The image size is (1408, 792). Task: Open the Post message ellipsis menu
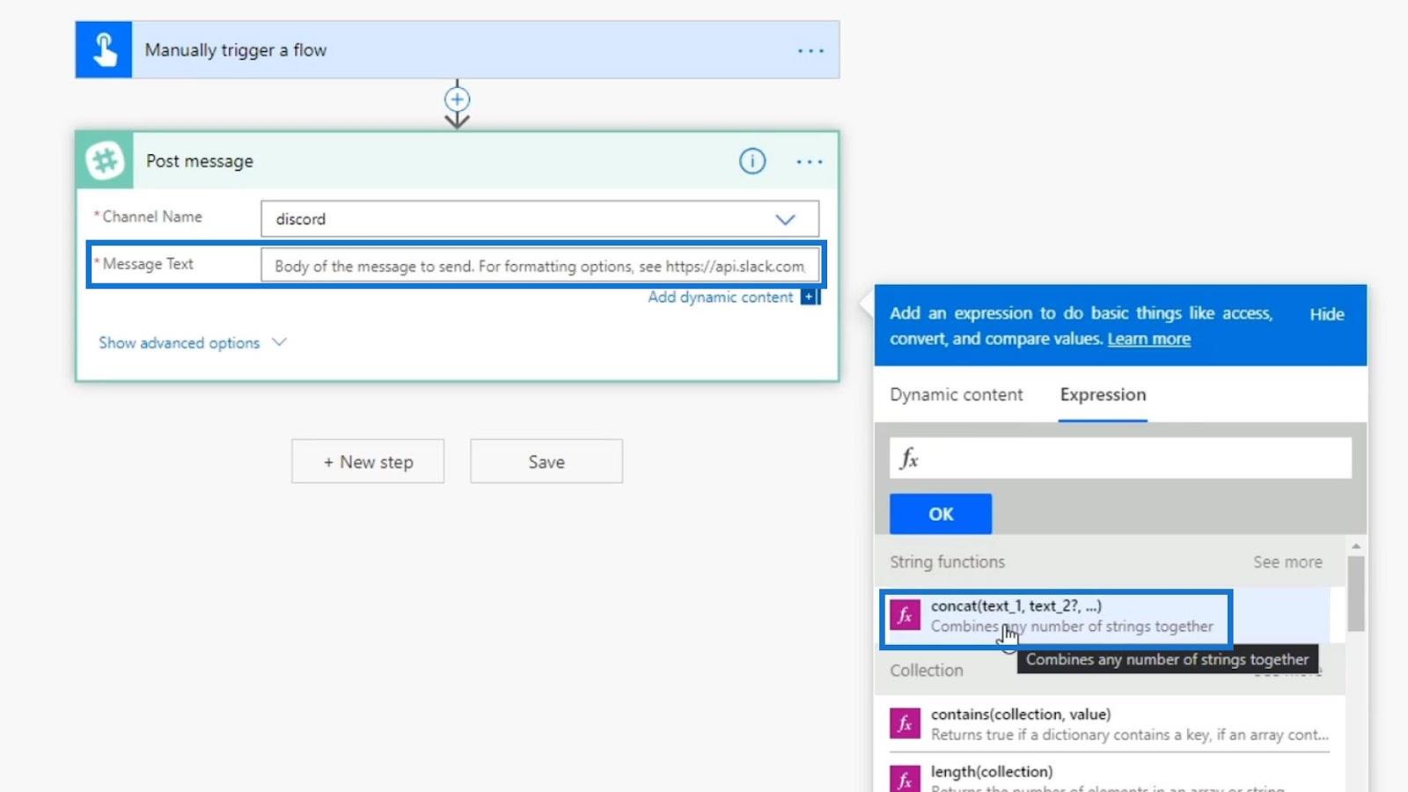point(810,162)
